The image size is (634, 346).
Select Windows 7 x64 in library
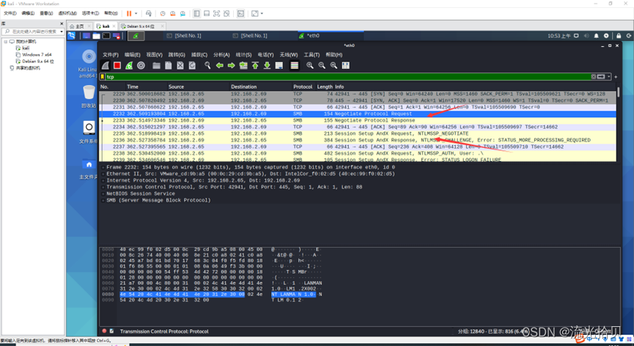coord(37,54)
